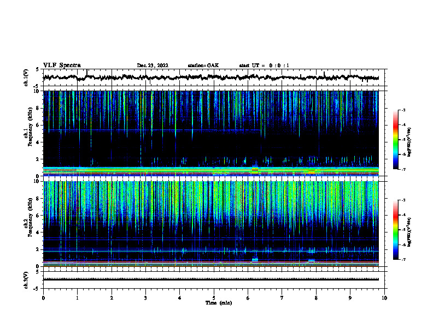Click the ch.1 spectrogram color scale bar
This screenshot has height=334, width=433.
(396, 140)
